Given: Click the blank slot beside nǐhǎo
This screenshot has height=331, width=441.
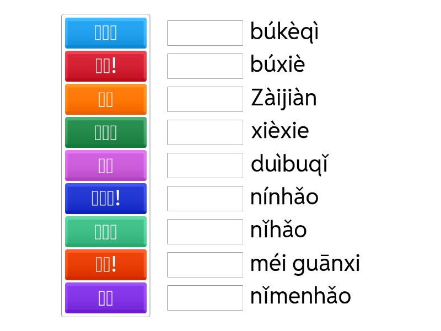Looking at the screenshot, I should pos(205,232).
